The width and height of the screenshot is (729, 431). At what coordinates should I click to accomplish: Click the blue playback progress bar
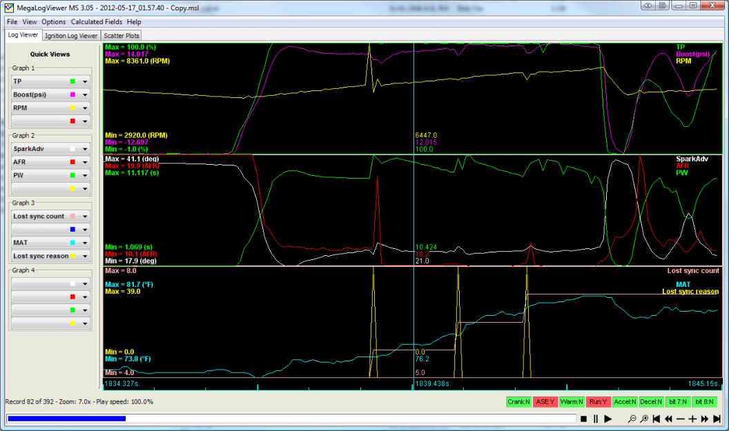pyautogui.click(x=66, y=418)
